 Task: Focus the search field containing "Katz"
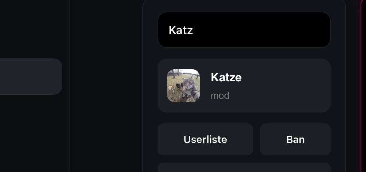coord(244,30)
